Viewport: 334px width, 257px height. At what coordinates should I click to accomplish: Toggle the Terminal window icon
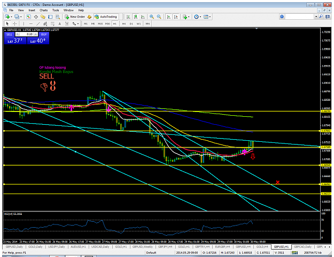click(x=50, y=17)
